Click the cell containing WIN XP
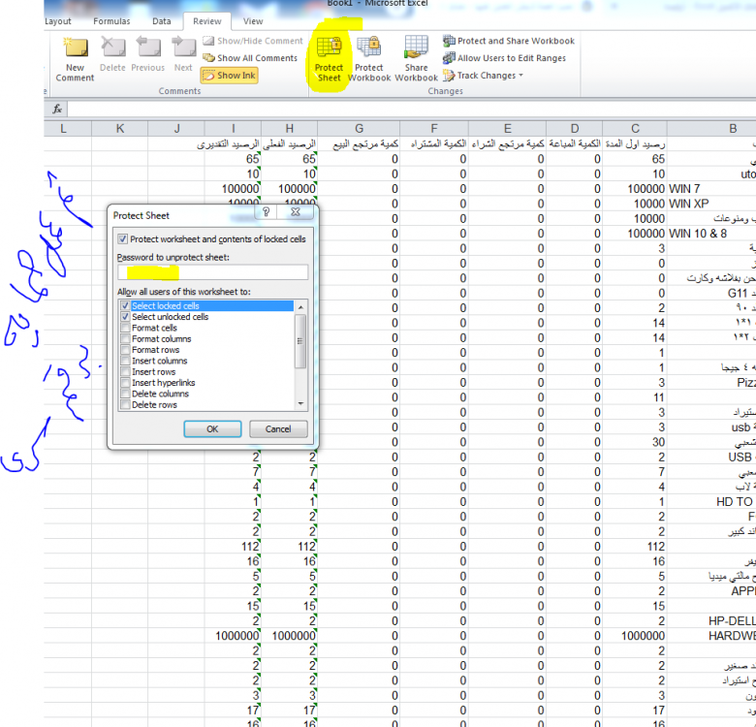756x727 pixels. click(711, 204)
